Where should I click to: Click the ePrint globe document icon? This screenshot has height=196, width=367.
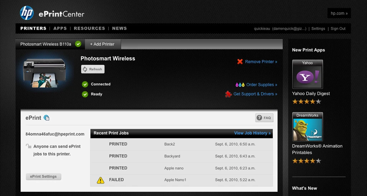click(47, 118)
